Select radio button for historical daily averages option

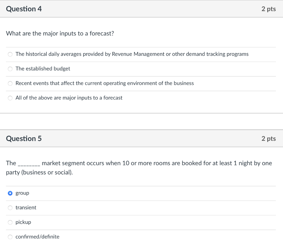click(x=10, y=54)
